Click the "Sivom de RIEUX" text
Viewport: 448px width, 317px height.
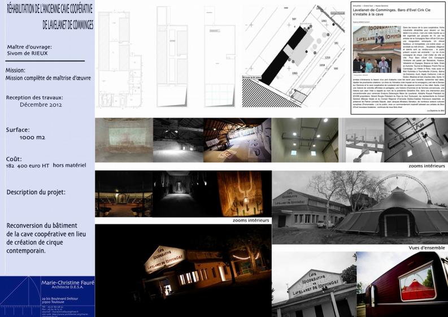coord(28,53)
